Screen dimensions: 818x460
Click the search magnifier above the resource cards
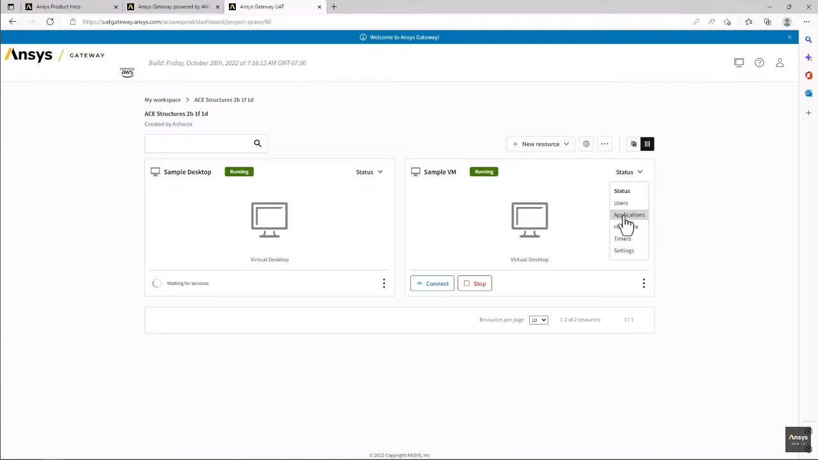(x=258, y=142)
